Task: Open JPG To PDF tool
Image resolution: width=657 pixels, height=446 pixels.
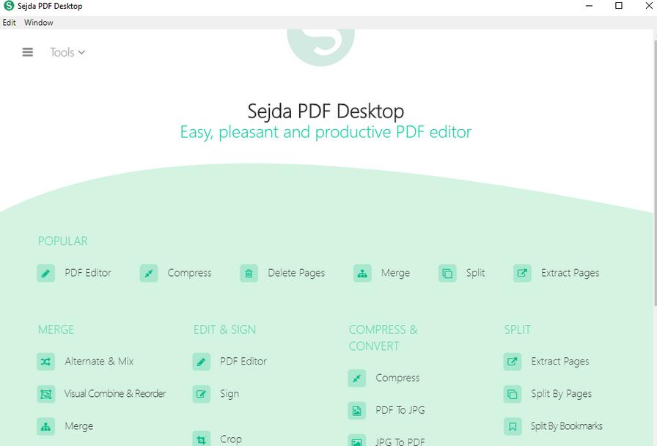Action: [400, 442]
